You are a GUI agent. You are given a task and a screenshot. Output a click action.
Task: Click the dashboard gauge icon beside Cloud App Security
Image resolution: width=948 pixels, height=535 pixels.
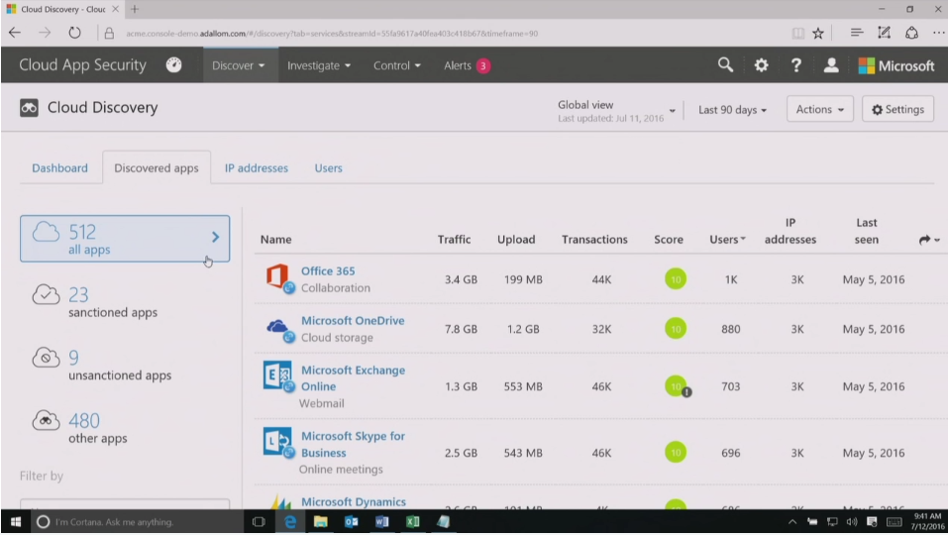coord(173,65)
